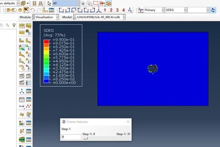Toggle the perspective view box icon
The height and width of the screenshot is (147, 220).
[x=23, y=3]
